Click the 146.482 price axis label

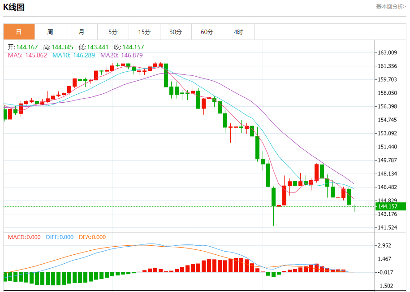pyautogui.click(x=387, y=187)
